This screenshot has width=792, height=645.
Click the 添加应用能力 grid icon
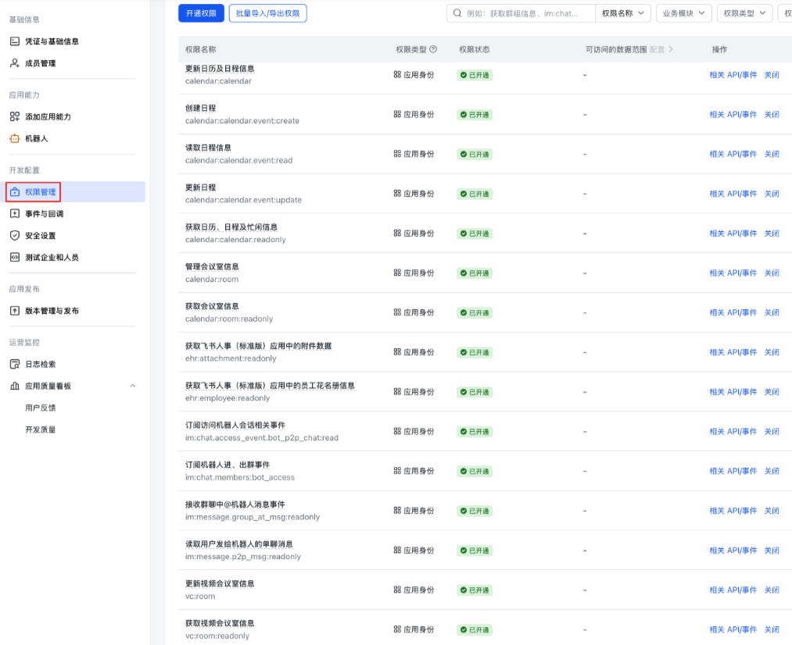click(x=15, y=116)
